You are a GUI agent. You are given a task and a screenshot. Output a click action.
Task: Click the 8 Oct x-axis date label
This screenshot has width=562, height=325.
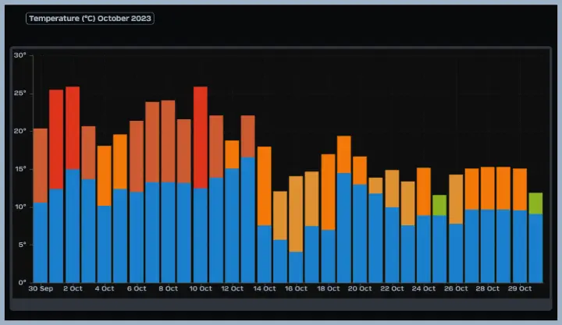point(169,288)
